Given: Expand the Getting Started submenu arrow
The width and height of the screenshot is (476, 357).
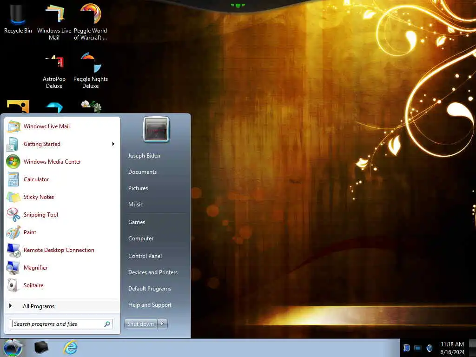Looking at the screenshot, I should tap(113, 144).
